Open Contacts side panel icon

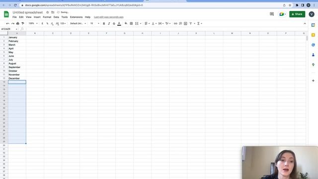pyautogui.click(x=313, y=55)
